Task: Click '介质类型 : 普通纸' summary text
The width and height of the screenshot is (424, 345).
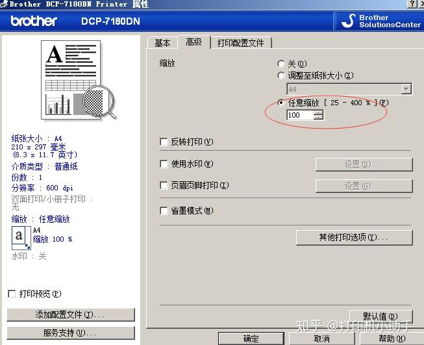Action: tap(44, 166)
